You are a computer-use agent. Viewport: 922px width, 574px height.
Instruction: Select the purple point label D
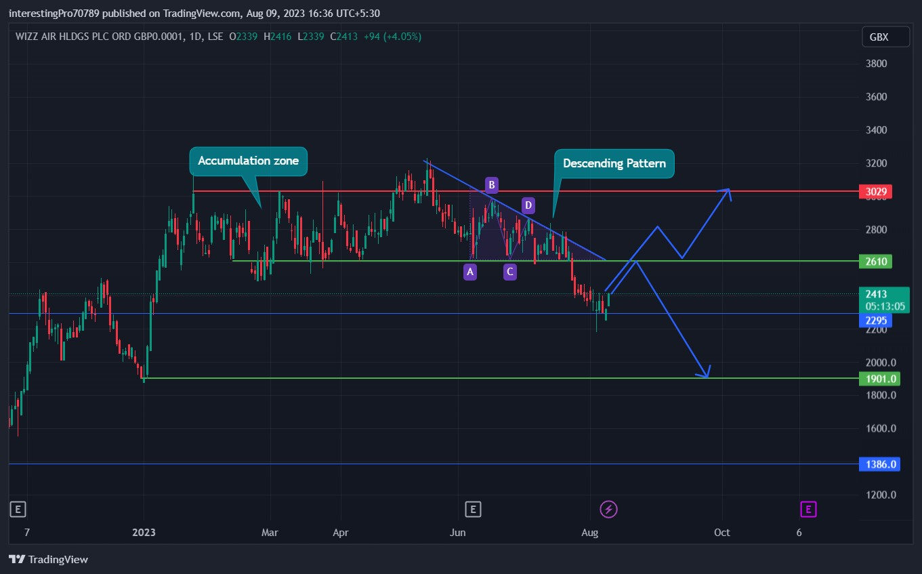528,205
